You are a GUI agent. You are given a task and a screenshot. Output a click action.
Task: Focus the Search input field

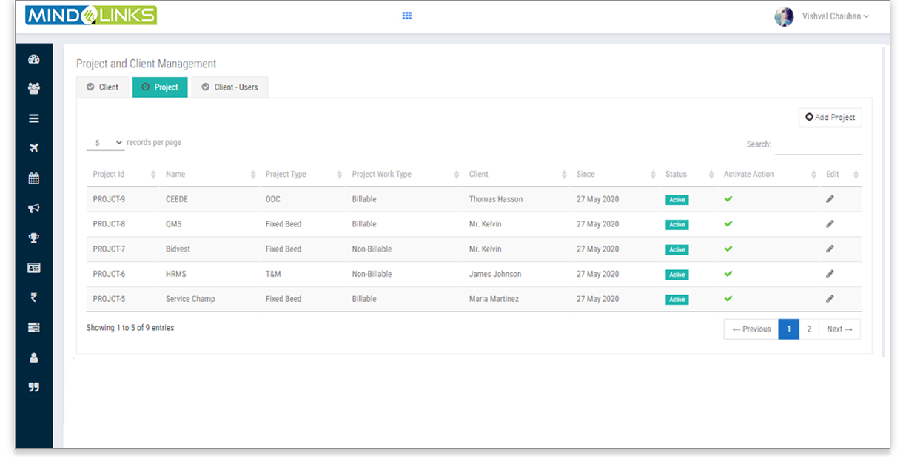819,144
